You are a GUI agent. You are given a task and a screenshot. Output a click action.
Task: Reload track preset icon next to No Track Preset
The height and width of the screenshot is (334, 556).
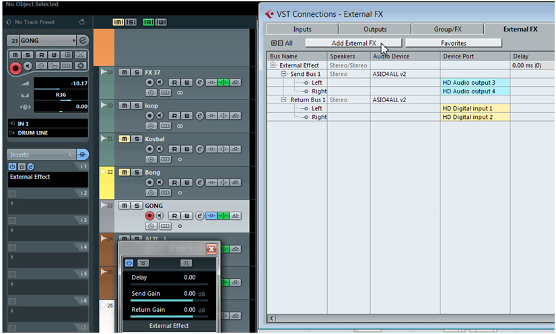point(81,22)
